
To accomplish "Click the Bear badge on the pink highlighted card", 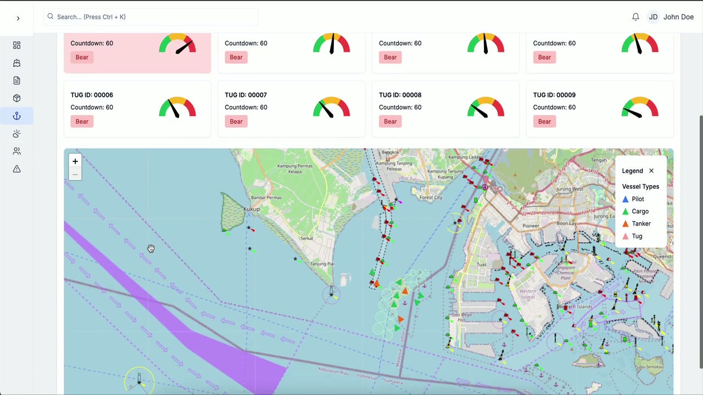I will tap(82, 57).
